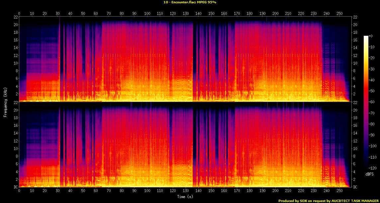The height and width of the screenshot is (203, 380).
Task: Click the middle of the dBFS color scale bar
Action: click(x=366, y=102)
